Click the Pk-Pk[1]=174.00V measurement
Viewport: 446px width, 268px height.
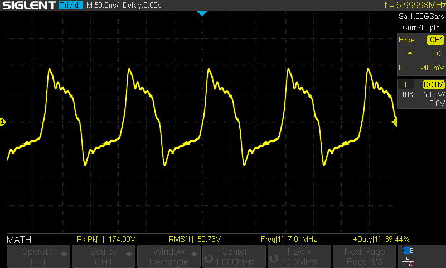106,239
